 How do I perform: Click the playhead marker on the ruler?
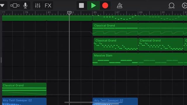pyautogui.click(x=69, y=13)
